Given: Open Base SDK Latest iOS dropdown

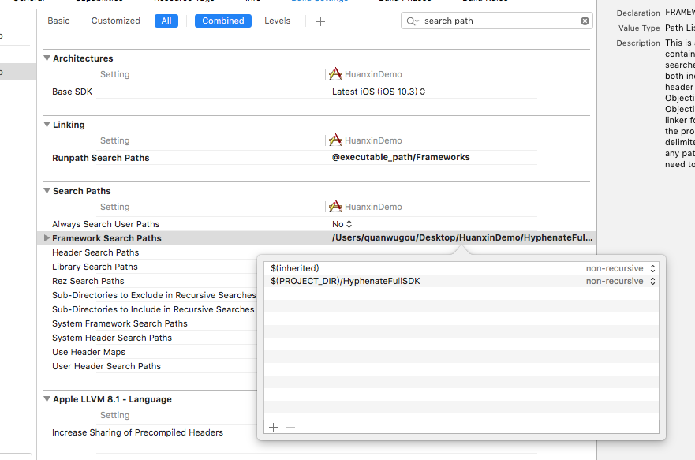Looking at the screenshot, I should (x=379, y=92).
